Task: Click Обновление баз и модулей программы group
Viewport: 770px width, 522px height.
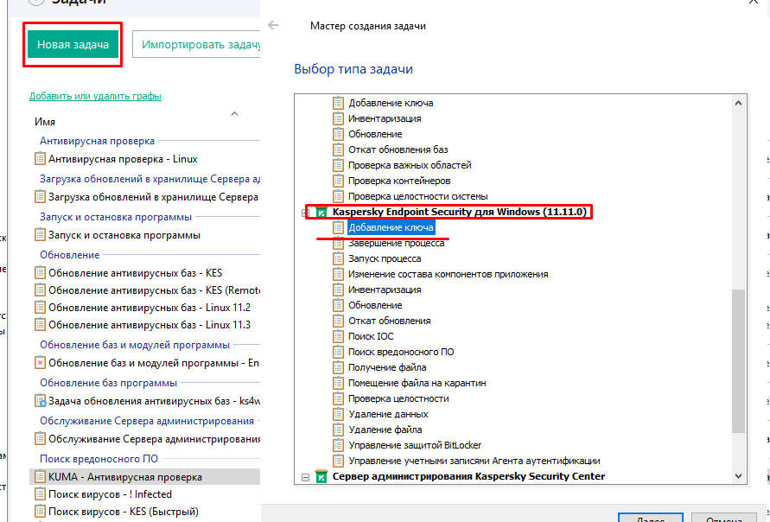Action: click(x=135, y=345)
